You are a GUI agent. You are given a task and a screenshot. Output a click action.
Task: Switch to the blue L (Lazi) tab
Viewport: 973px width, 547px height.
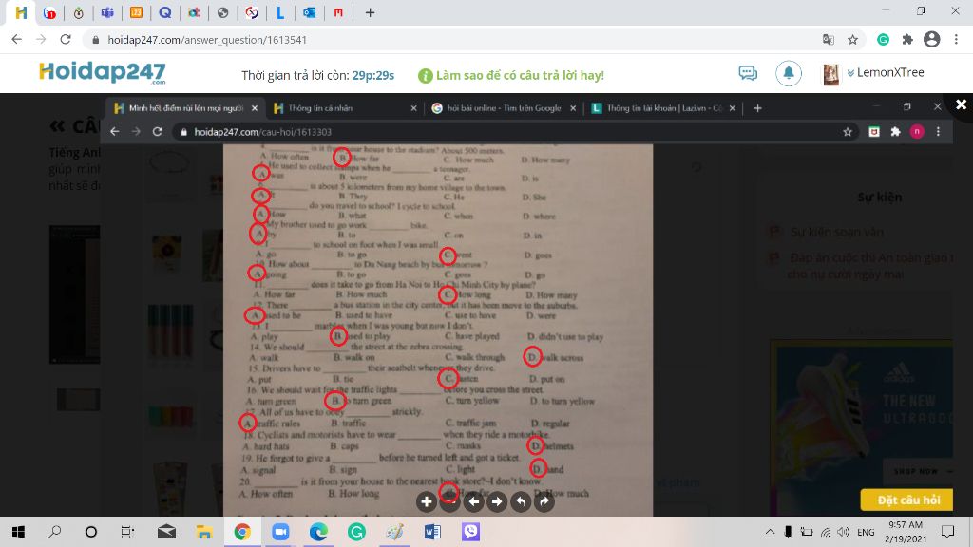coord(280,12)
